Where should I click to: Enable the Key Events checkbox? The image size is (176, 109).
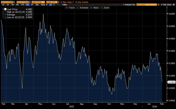pos(76,2)
